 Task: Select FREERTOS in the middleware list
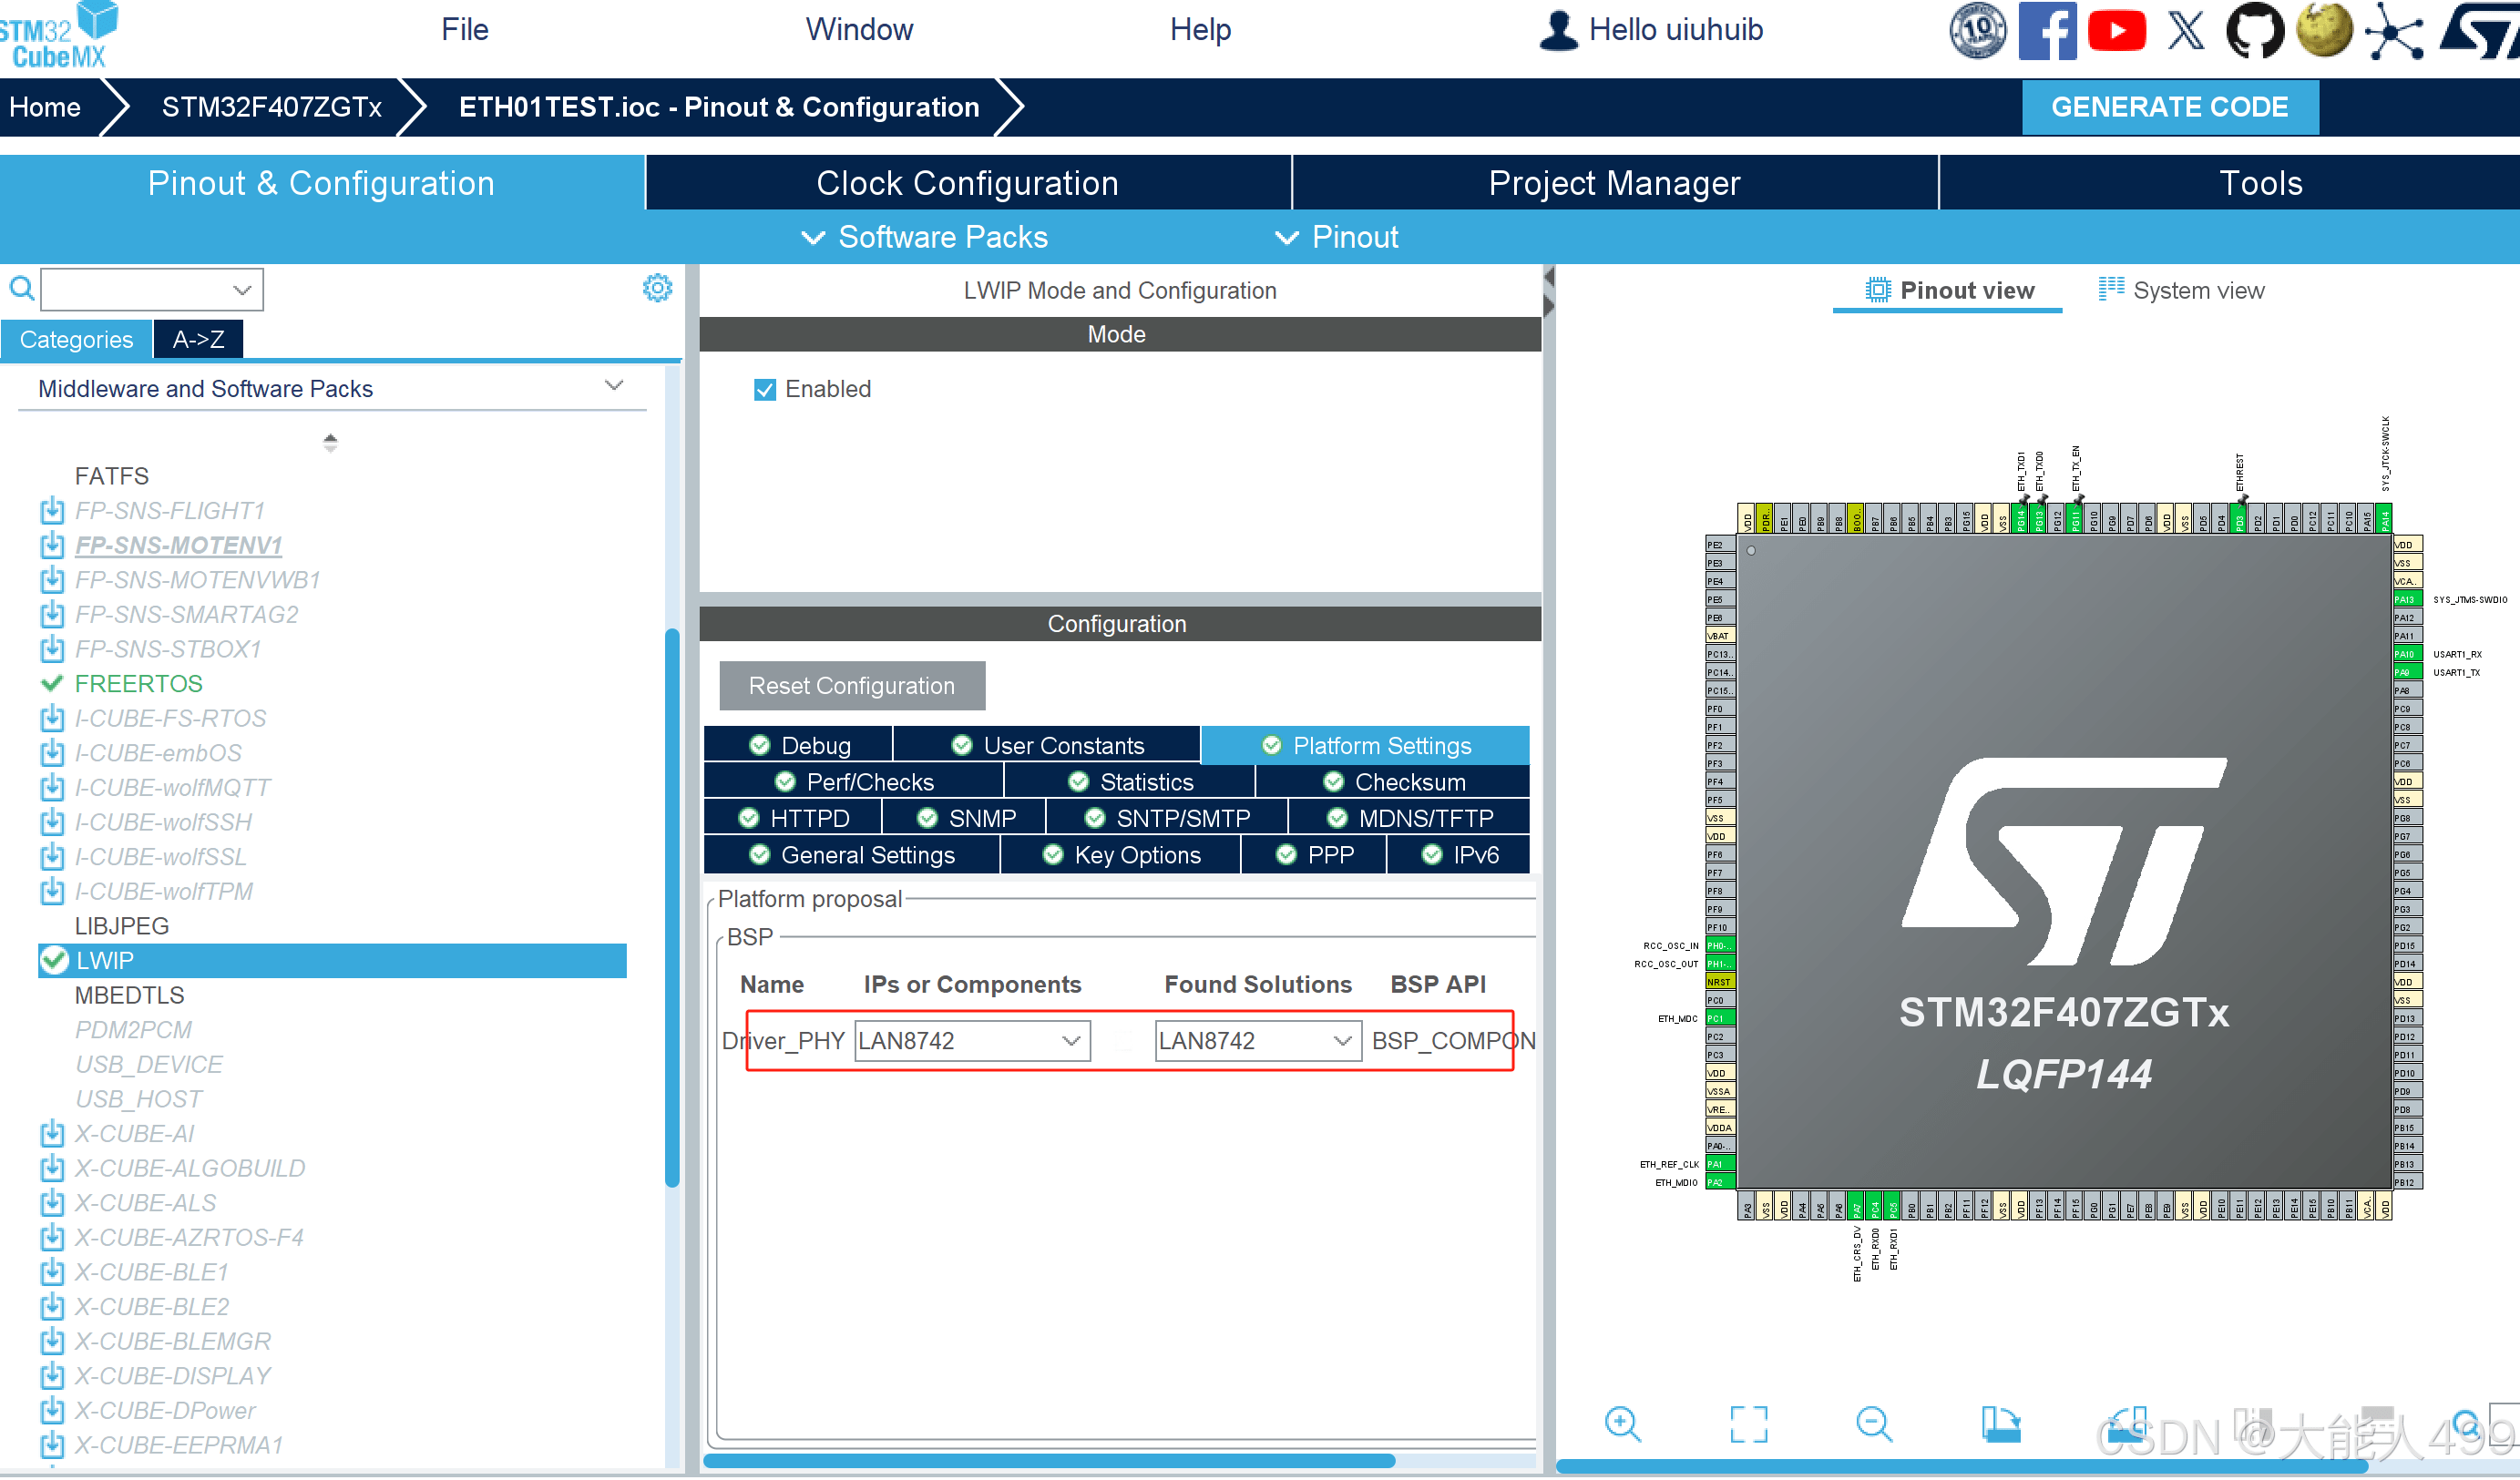click(x=138, y=685)
